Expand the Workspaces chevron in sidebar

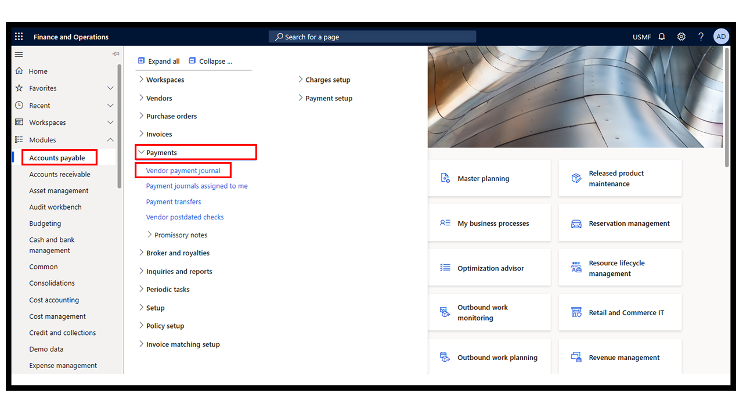[110, 122]
